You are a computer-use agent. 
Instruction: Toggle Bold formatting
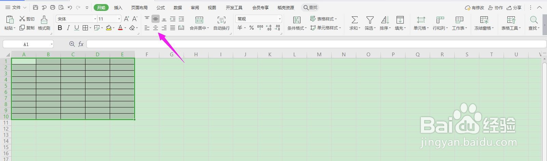60,28
